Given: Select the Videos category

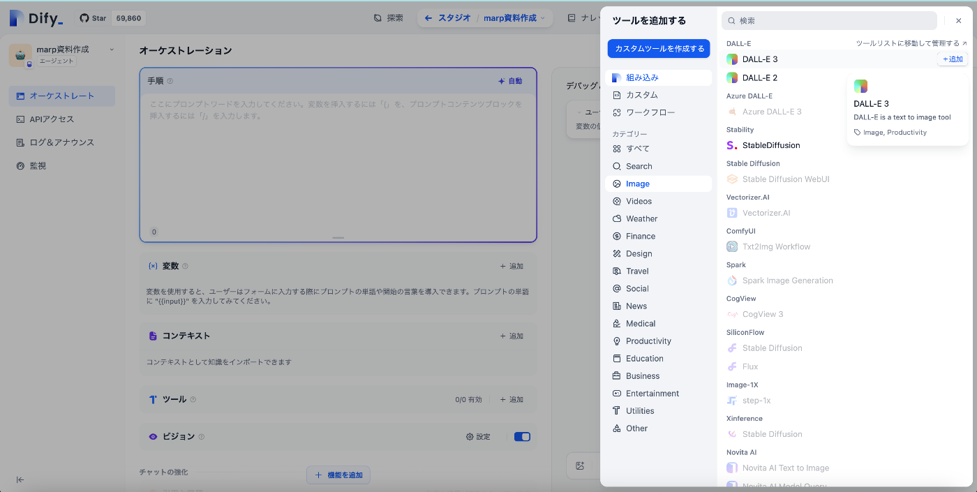Looking at the screenshot, I should 658,201.
